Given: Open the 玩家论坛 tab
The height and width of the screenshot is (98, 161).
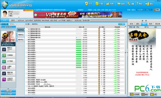Looking at the screenshot, I should pos(78,20).
